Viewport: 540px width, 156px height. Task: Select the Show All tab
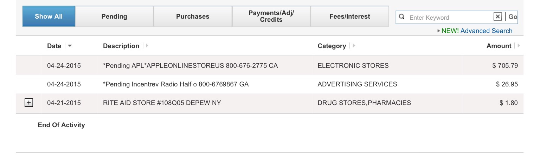coord(49,16)
